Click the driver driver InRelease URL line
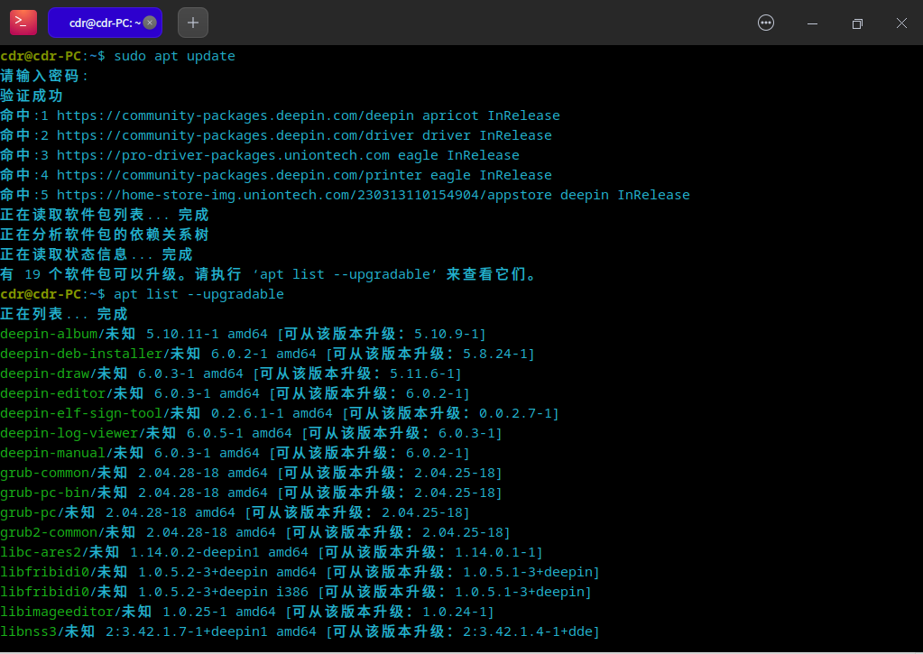This screenshot has height=654, width=923. coord(276,135)
